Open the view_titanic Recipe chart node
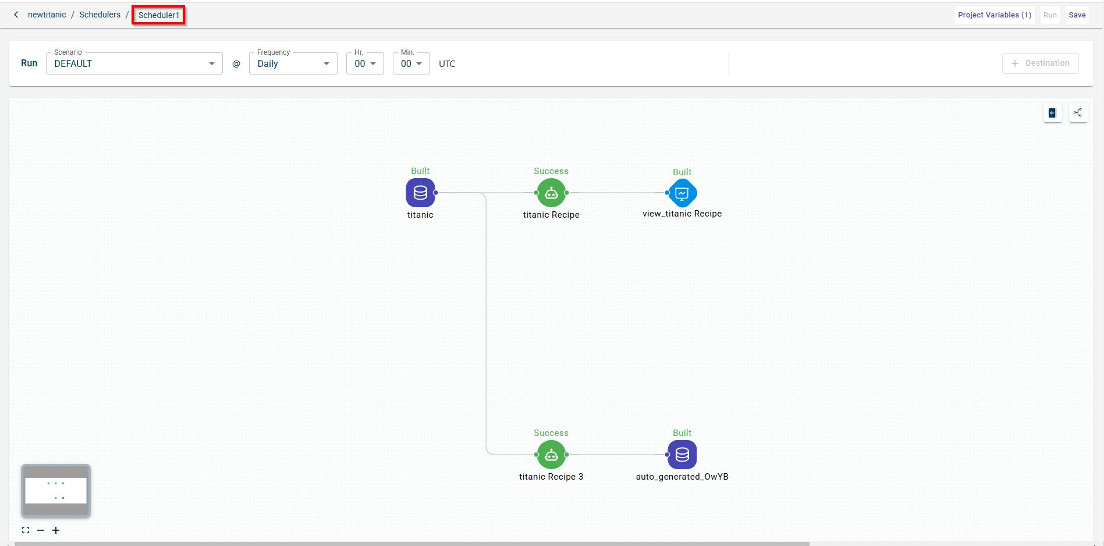 (x=682, y=193)
